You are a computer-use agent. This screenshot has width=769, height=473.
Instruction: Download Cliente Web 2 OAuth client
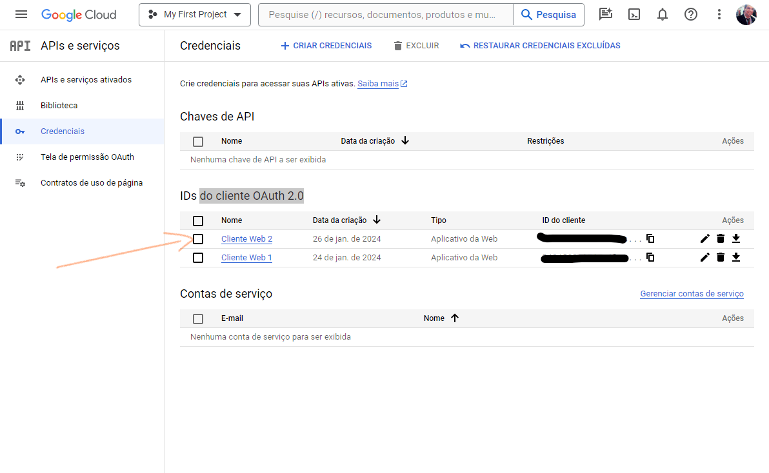736,239
